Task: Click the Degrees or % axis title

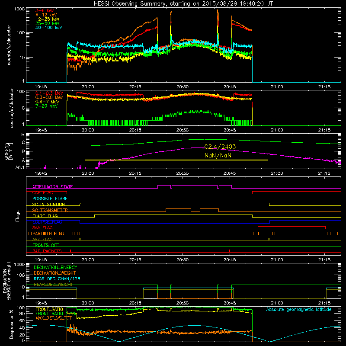Action: (x=11, y=324)
